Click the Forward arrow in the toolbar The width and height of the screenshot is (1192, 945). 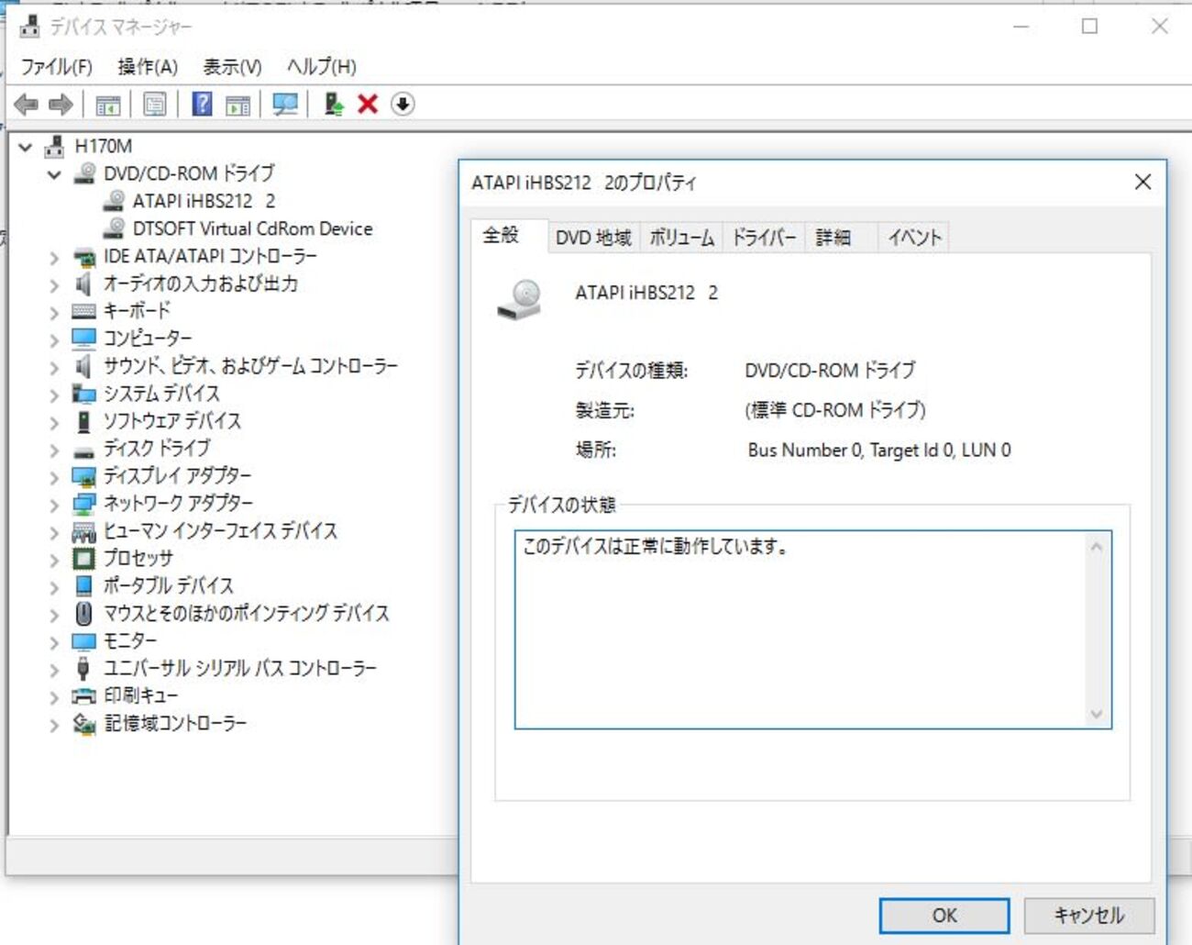click(61, 105)
